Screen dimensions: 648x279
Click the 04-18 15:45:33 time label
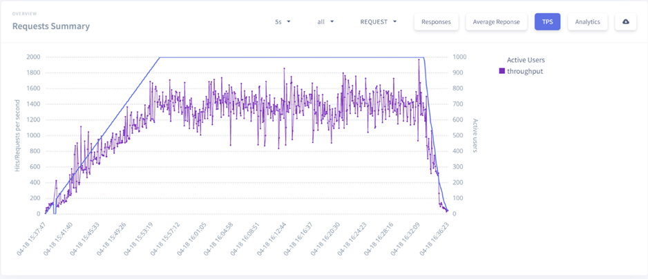point(86,239)
